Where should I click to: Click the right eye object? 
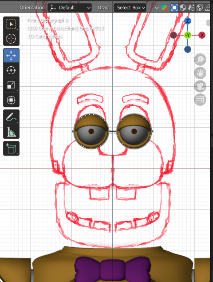click(134, 131)
